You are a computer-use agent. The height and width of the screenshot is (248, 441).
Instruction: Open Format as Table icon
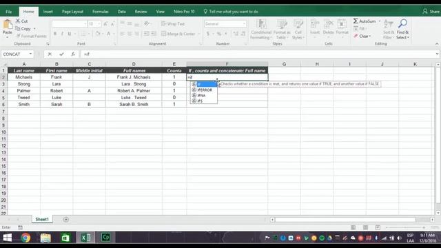tap(282, 24)
